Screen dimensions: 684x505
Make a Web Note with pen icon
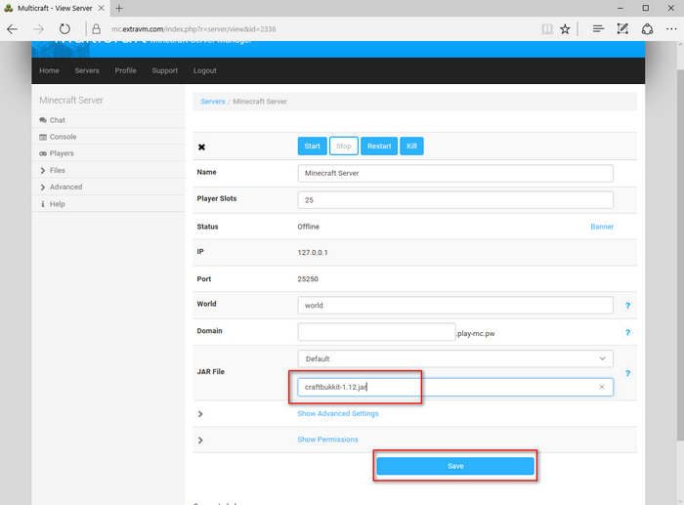pos(622,29)
